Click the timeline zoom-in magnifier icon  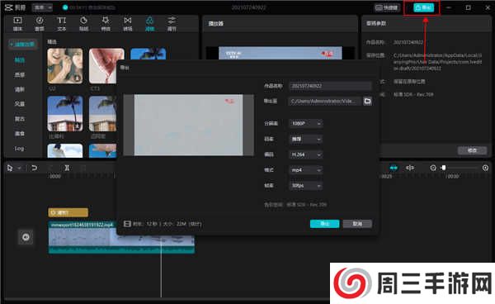[x=486, y=168]
